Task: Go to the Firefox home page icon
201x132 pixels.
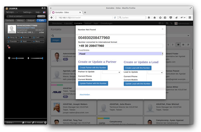Action: click(x=155, y=18)
